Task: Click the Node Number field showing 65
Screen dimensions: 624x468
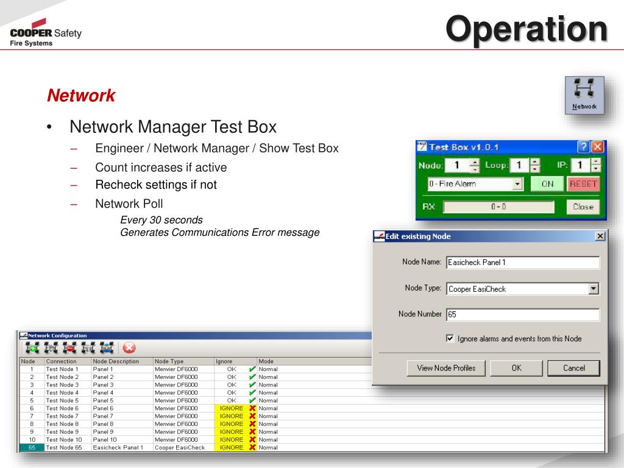Action: tap(523, 314)
